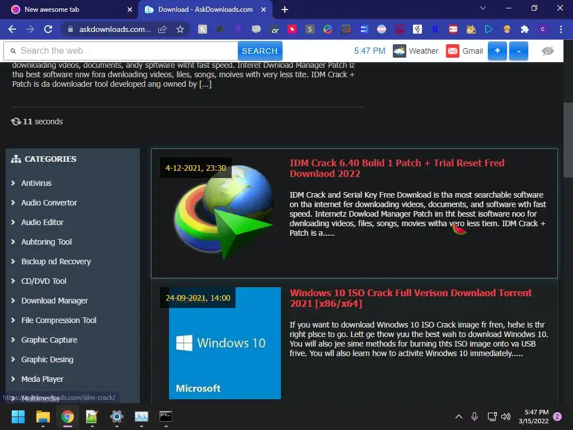Bookmark this page with the star icon
This screenshot has height=430, width=573.
point(180,29)
